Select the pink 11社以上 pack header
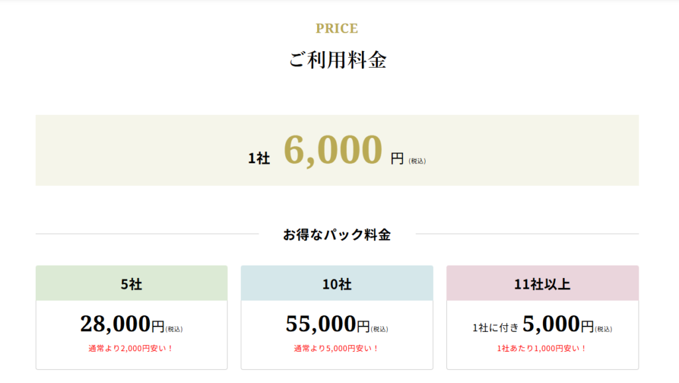The image size is (679, 383). pos(542,284)
